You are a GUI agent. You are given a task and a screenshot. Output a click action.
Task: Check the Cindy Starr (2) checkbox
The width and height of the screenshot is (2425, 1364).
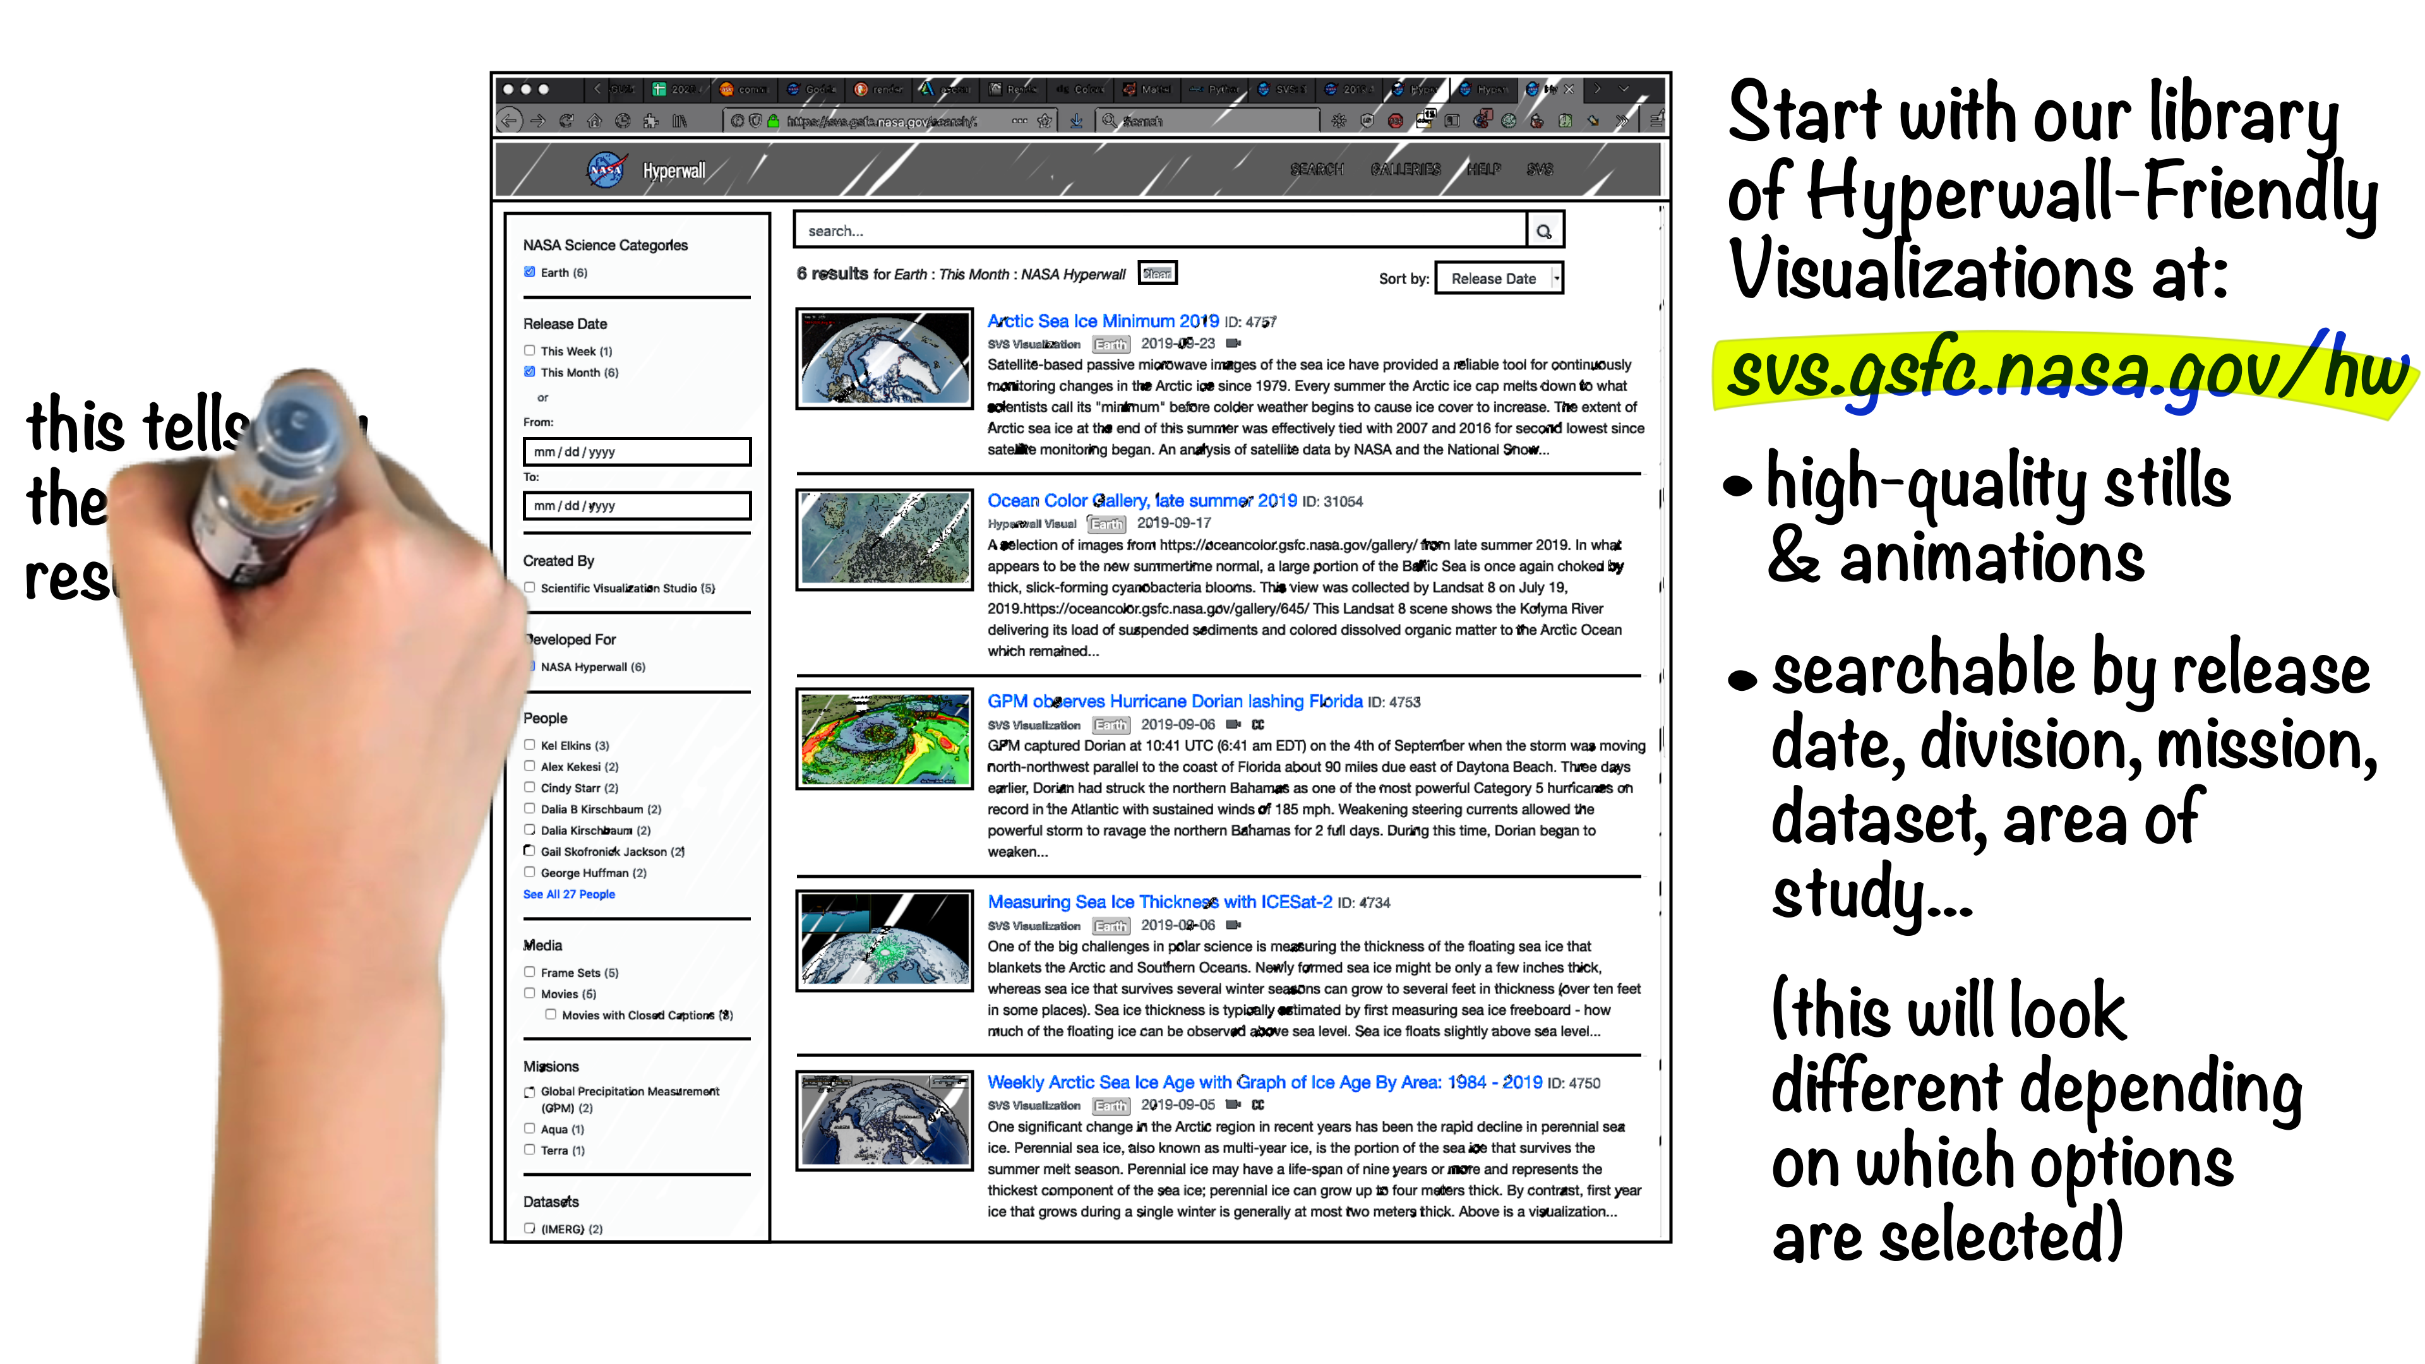click(529, 787)
